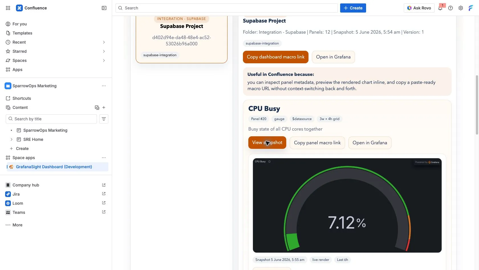The width and height of the screenshot is (479, 270).
Task: Click the info icon beside CPU Busy in chart
Action: click(269, 162)
